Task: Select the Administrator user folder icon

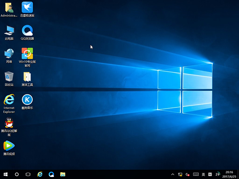Action: pos(9,7)
